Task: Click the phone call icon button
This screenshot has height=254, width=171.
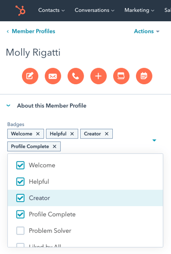Action: point(76,76)
